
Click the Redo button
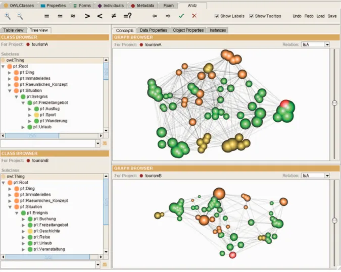point(309,16)
